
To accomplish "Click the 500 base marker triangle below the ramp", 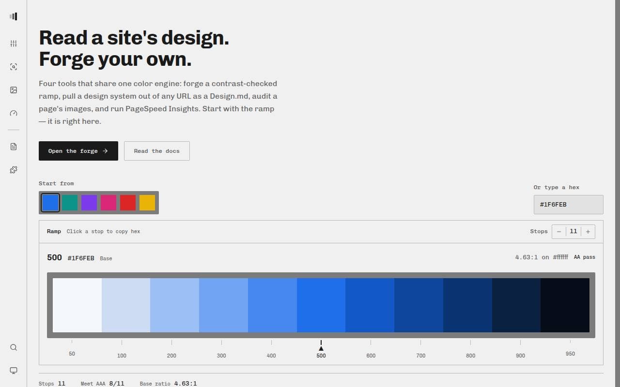I will 321,348.
